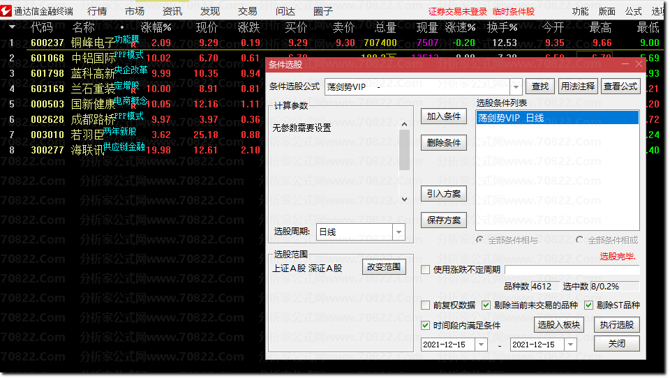Click the end date 2021-12-15 field

tap(537, 345)
